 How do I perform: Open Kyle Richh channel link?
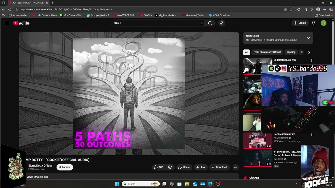pyautogui.click(x=278, y=159)
